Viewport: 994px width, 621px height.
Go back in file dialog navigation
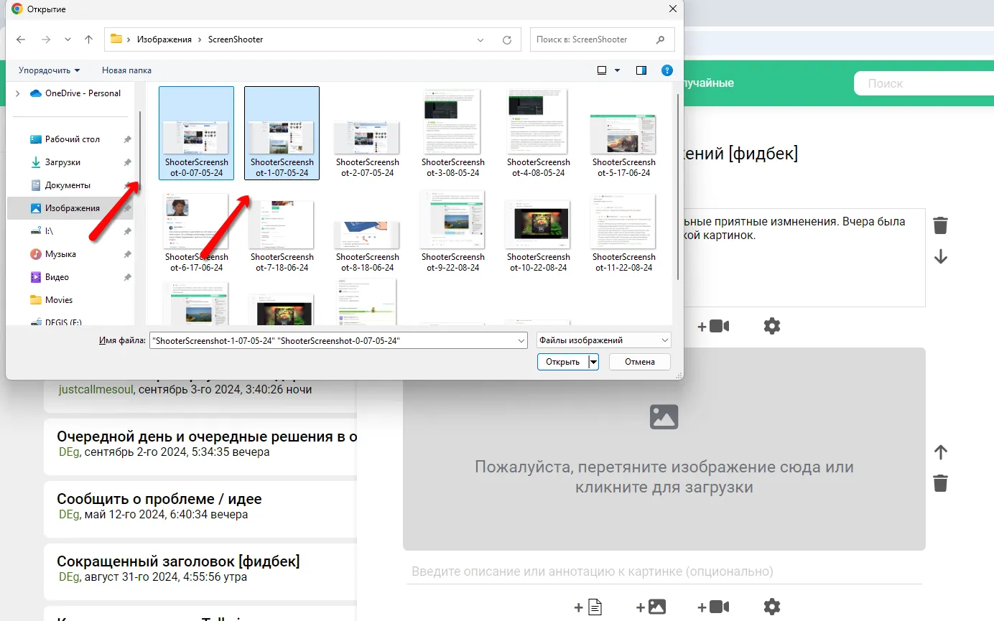21,40
